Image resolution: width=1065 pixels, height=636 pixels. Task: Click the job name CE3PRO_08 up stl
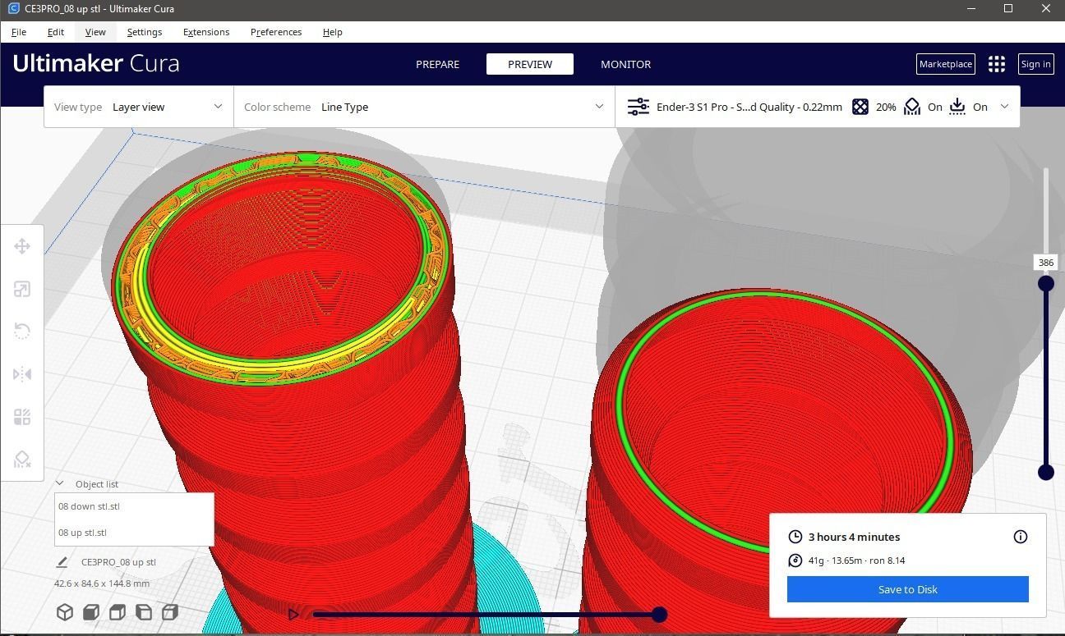tap(118, 562)
